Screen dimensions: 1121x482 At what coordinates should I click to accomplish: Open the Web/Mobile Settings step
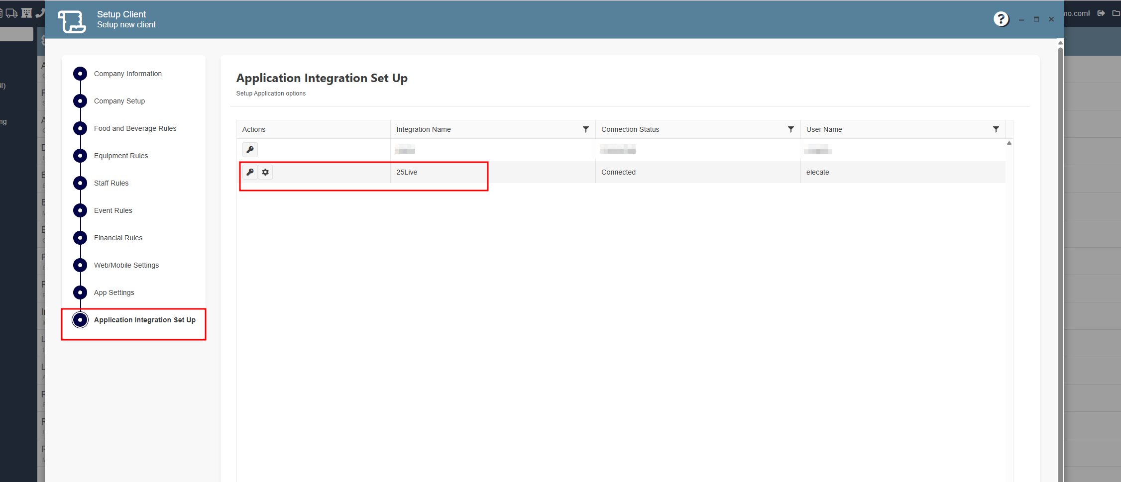click(126, 265)
